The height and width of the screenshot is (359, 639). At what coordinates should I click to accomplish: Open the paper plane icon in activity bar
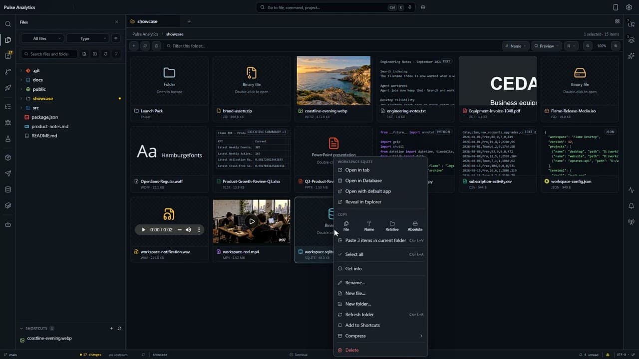(7, 174)
